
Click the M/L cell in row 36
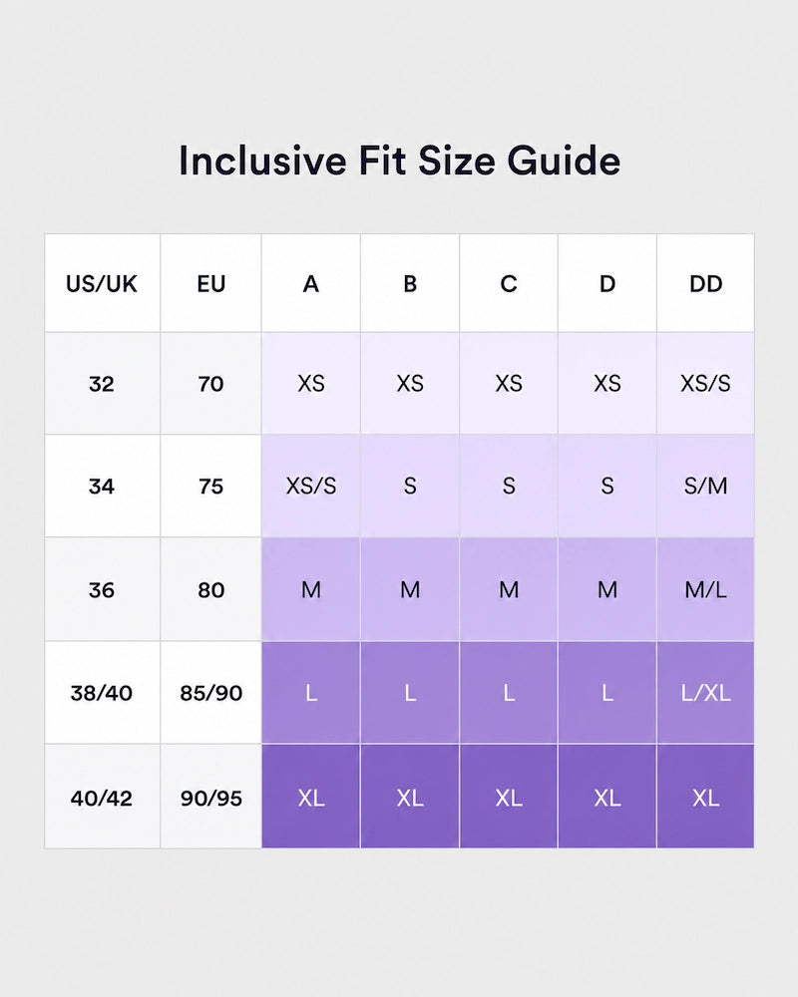coord(705,589)
